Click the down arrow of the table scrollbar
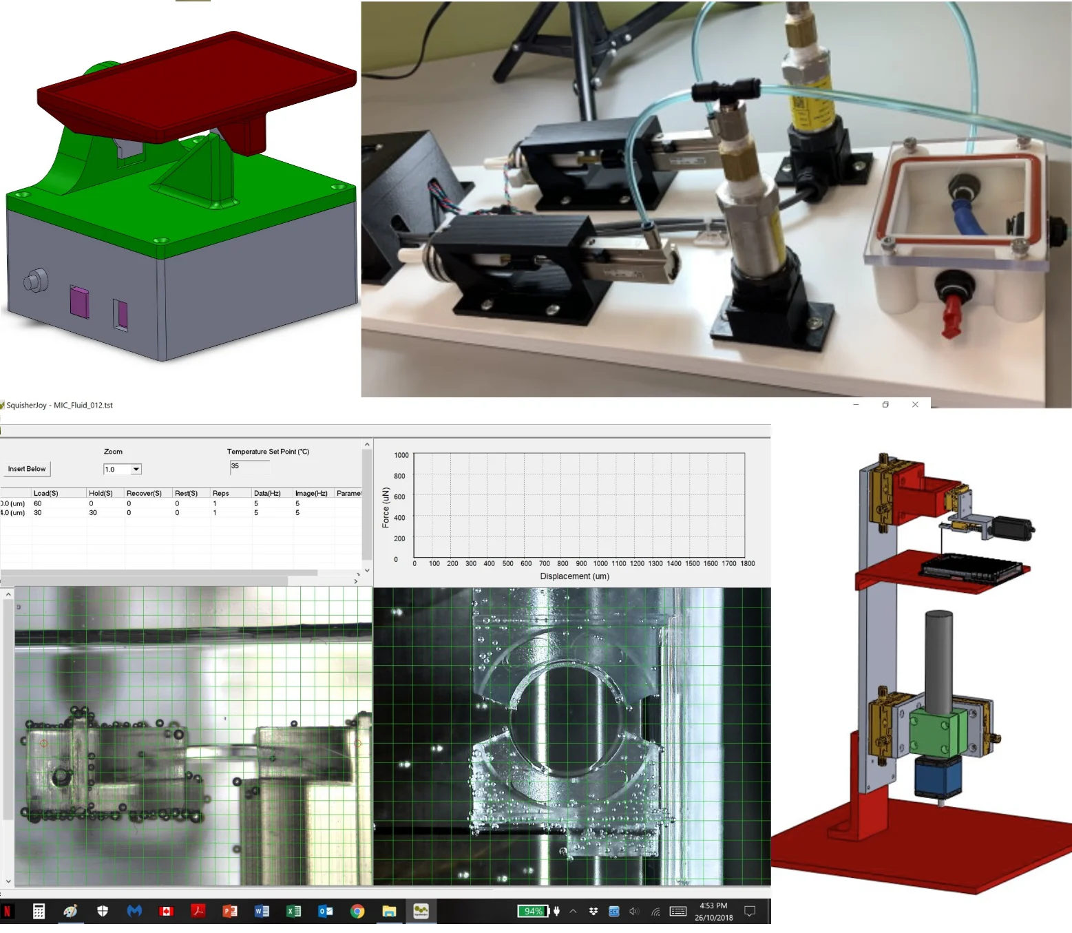 click(x=367, y=570)
